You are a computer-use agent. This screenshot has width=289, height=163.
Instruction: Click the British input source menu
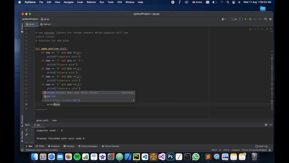coord(197,2)
